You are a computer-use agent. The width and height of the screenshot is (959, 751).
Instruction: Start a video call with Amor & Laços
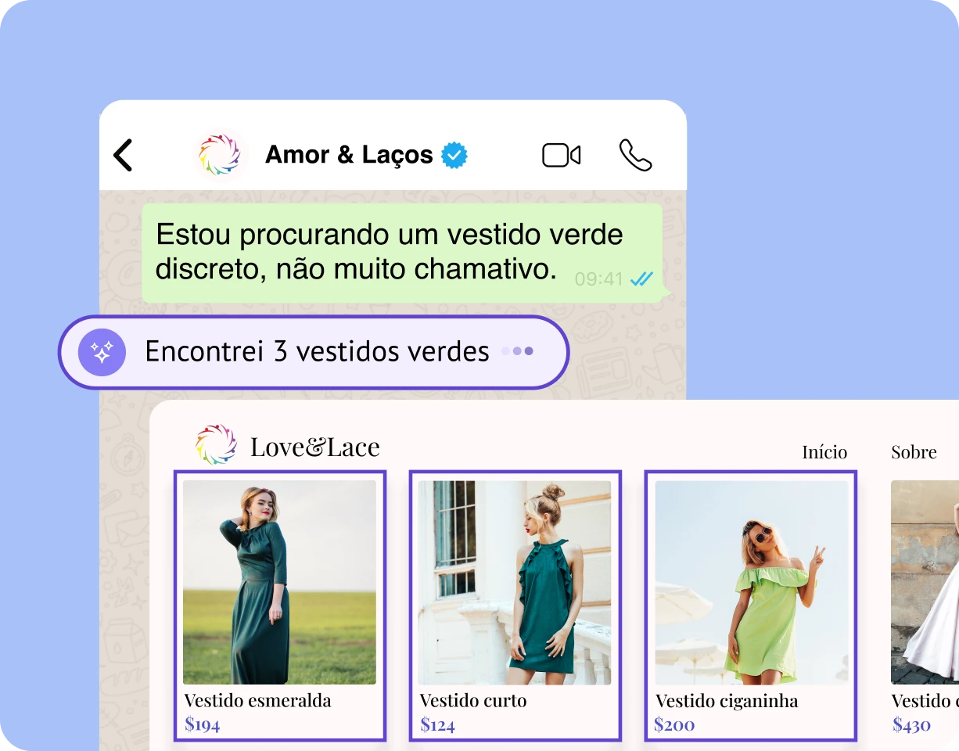tap(561, 155)
